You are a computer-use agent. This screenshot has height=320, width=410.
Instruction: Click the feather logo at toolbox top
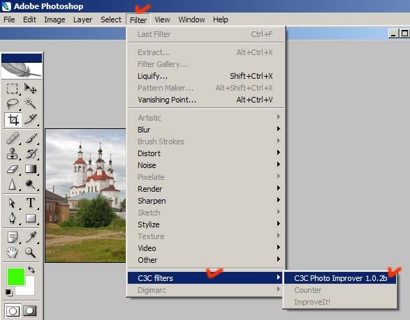coord(22,70)
